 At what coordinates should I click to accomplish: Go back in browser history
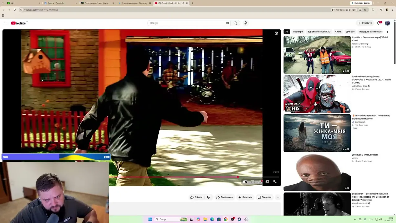[x=4, y=10]
